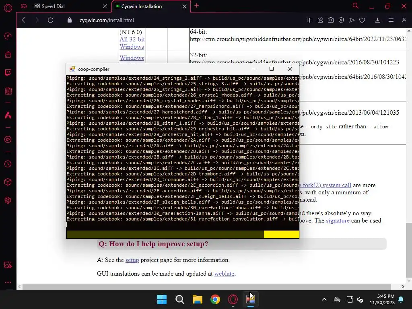The image size is (412, 309).
Task: Open Easy Setup sliders menu
Action: click(391, 20)
